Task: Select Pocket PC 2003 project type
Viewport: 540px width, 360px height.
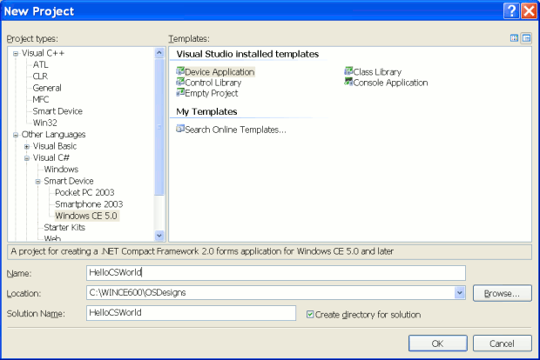Action: 84,192
